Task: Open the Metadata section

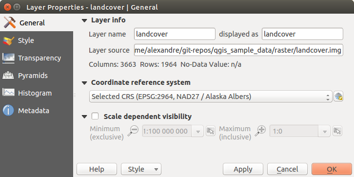Action: (37, 111)
